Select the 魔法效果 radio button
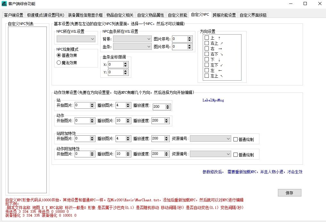Viewport: 326px width, 222px height. 67,62
